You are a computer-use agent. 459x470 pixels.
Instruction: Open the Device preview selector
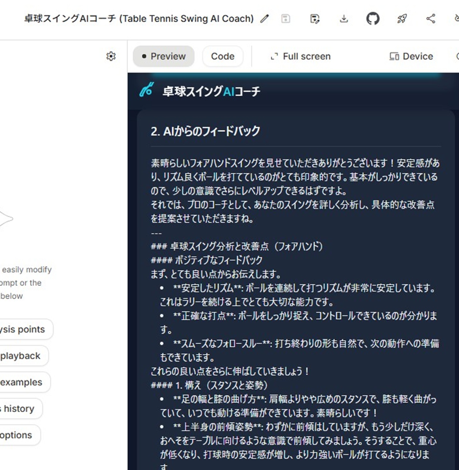tap(411, 57)
